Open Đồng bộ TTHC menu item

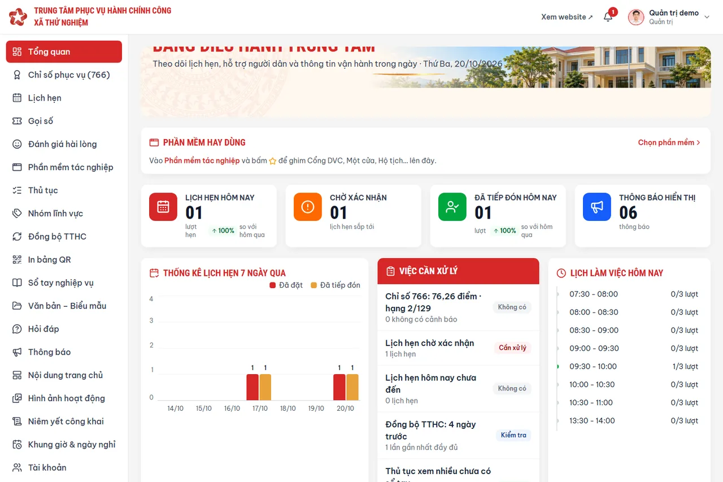coord(64,237)
